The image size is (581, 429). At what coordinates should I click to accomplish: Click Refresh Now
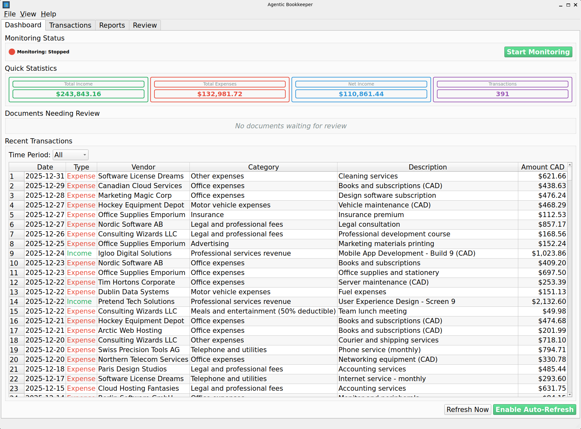[467, 409]
